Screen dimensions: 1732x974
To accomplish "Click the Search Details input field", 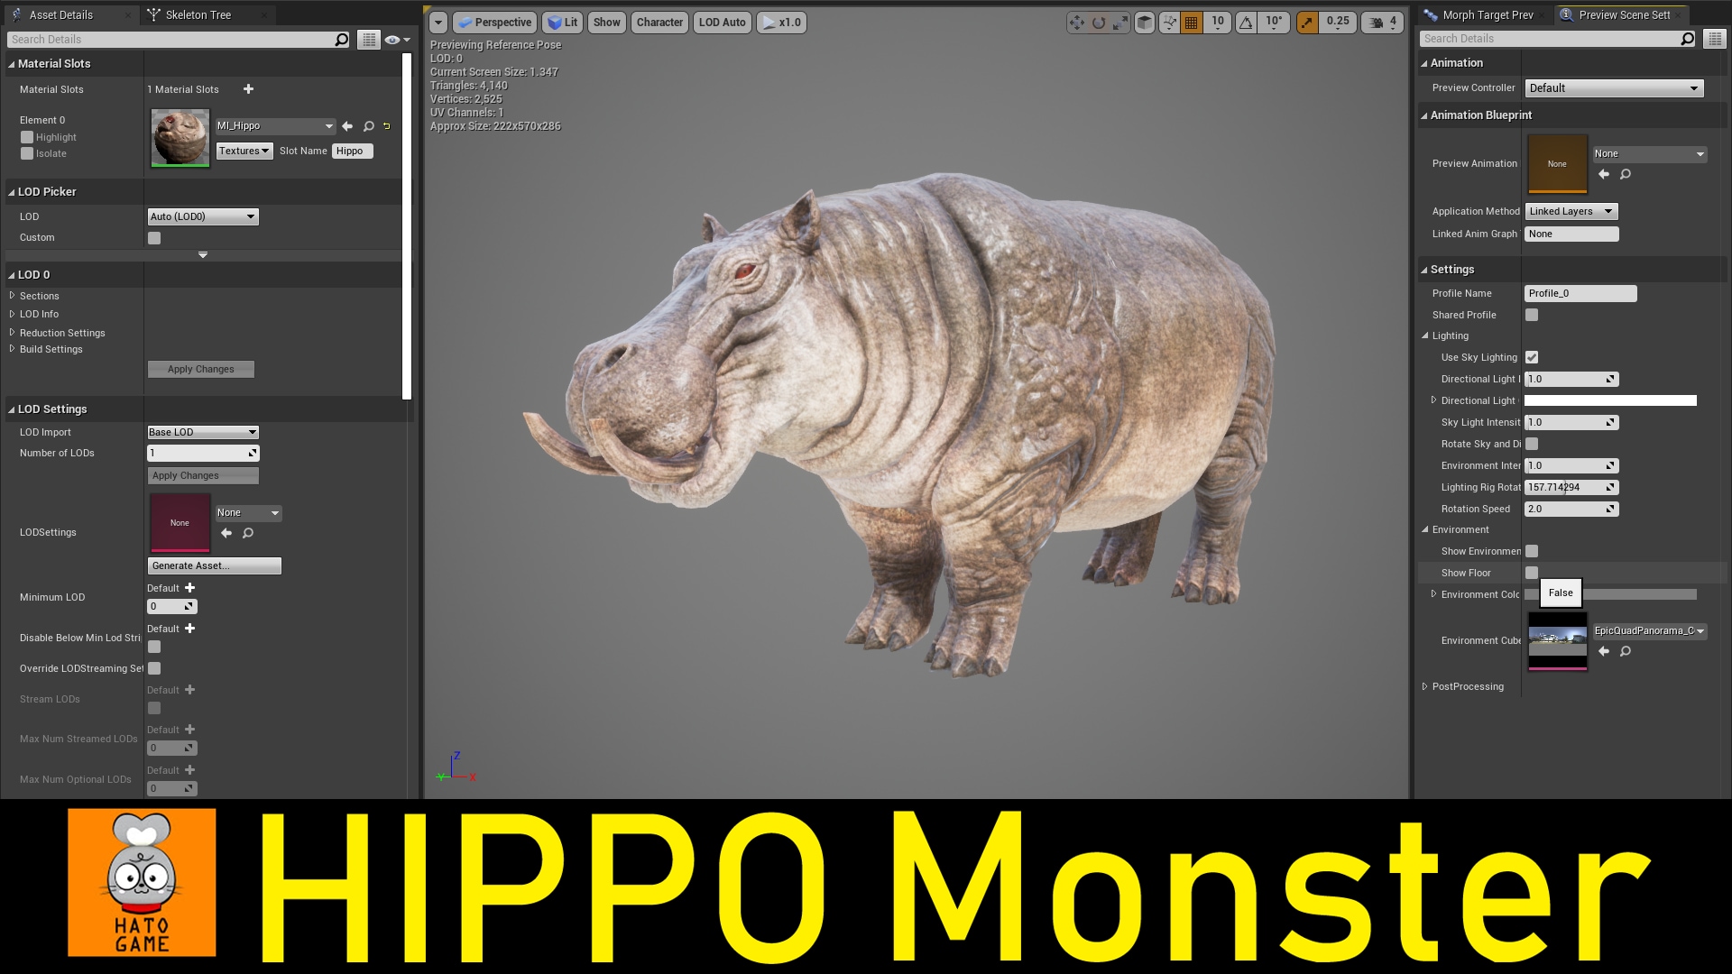I will 171,39.
